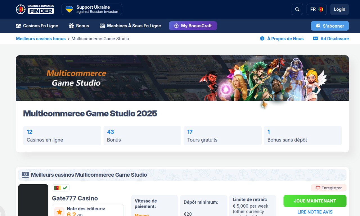Click the heart icon in Enregistrer
Image resolution: width=360 pixels, height=216 pixels.
tap(318, 188)
